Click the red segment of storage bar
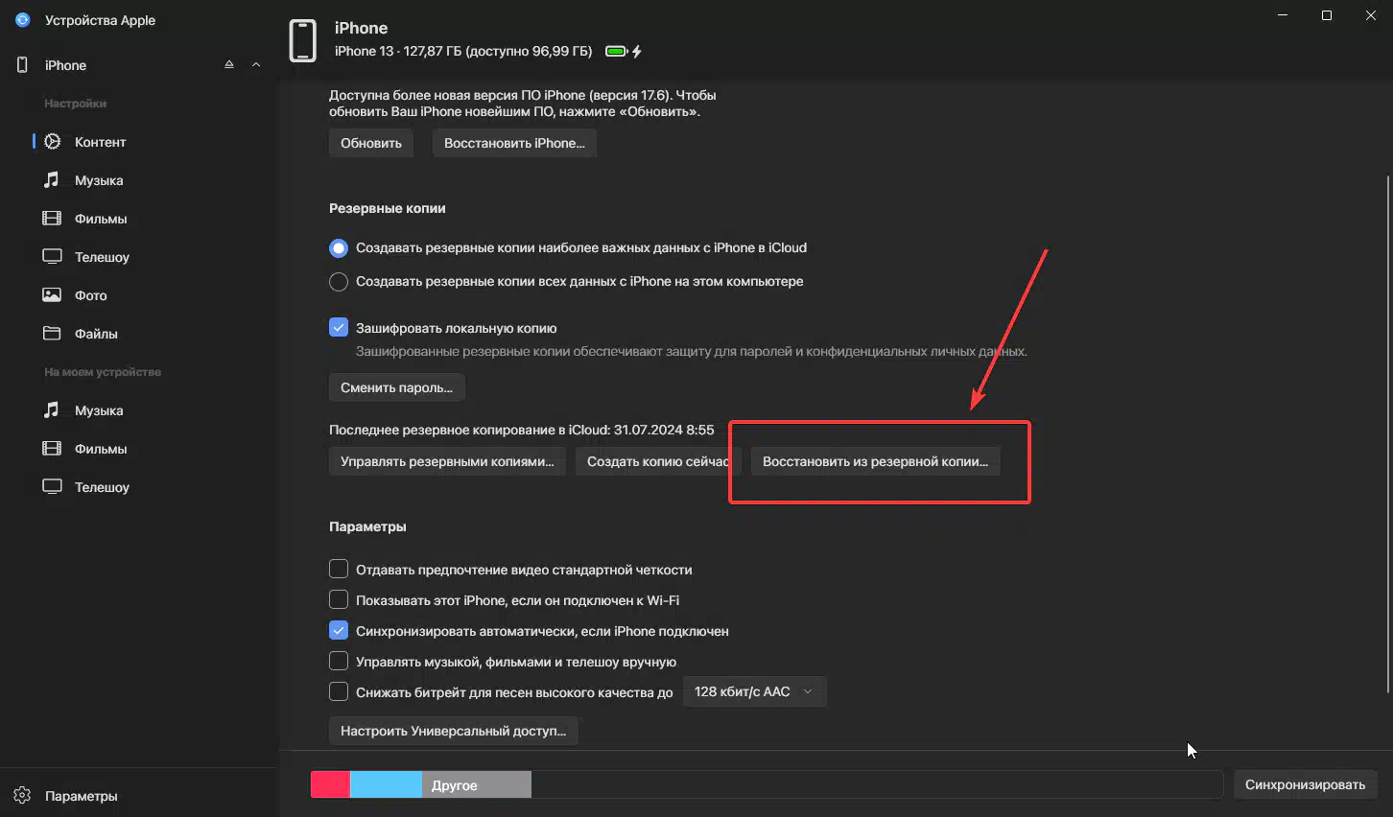 pyautogui.click(x=330, y=784)
